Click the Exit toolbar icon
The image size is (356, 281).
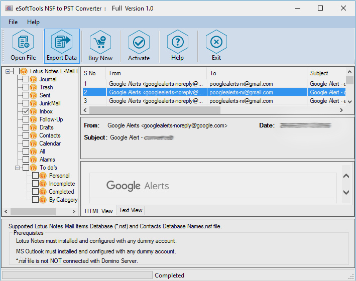click(x=216, y=43)
